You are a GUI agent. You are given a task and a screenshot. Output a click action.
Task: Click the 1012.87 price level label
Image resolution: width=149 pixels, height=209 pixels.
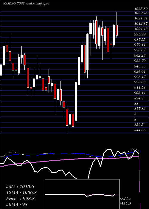(141, 24)
